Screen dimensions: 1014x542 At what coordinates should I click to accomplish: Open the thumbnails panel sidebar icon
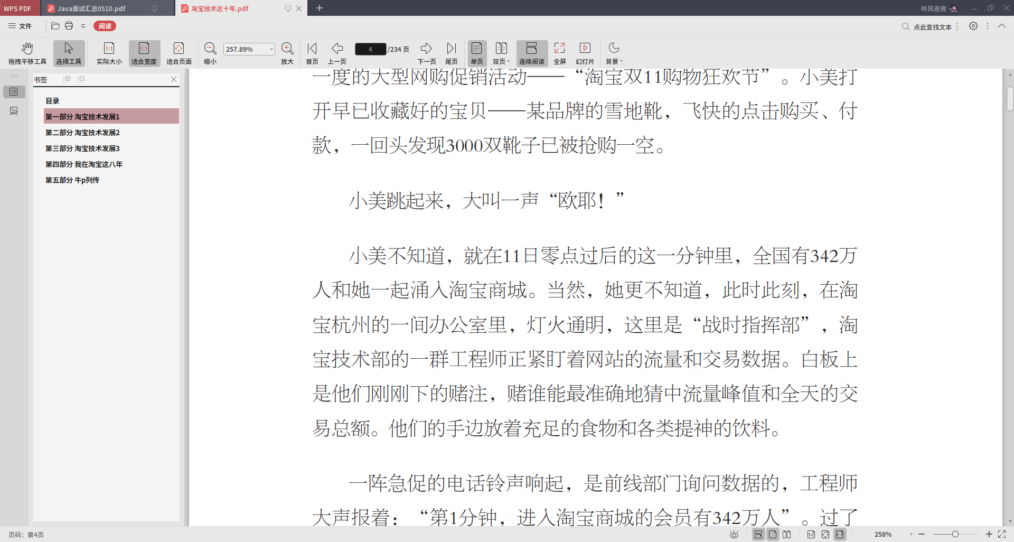point(14,111)
